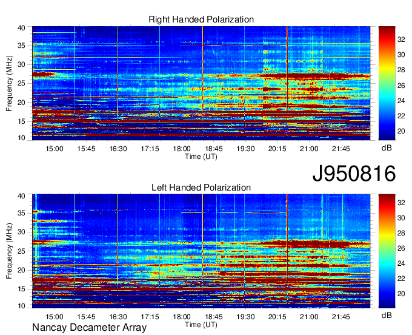Screen dimensions: 412x335
Task: Click the 28 dB tick on the upper color bar
Action: (x=401, y=70)
